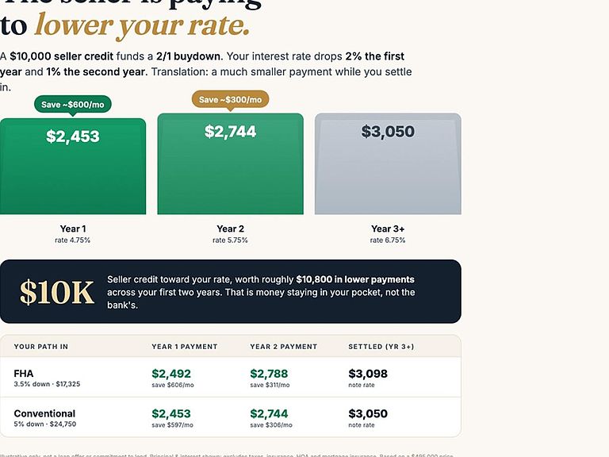Screen dimensions: 609x457
Task: Select the Year 1 $2,453 green bar
Action: coord(73,167)
